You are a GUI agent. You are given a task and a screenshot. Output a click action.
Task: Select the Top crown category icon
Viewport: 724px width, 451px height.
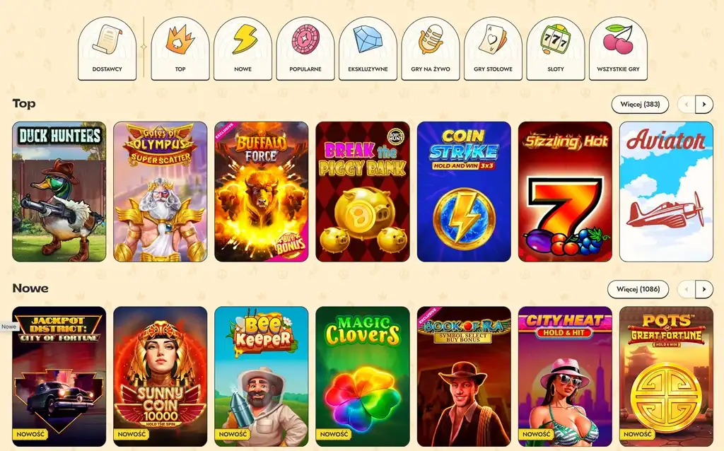[x=180, y=49]
